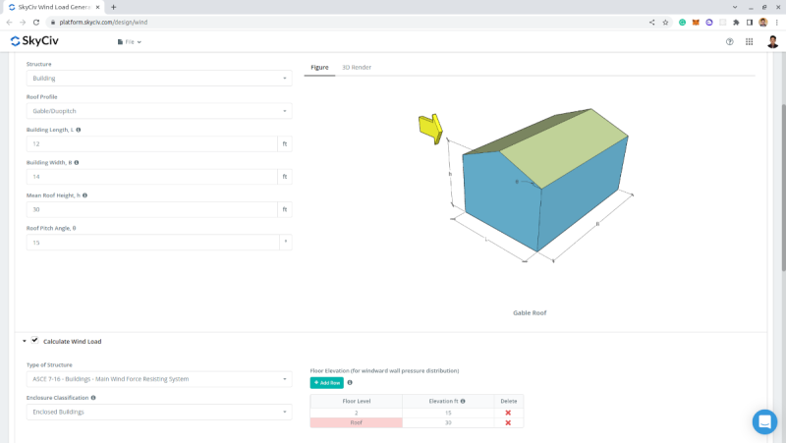Click info icon next to Building Length
The width and height of the screenshot is (786, 443).
click(79, 130)
